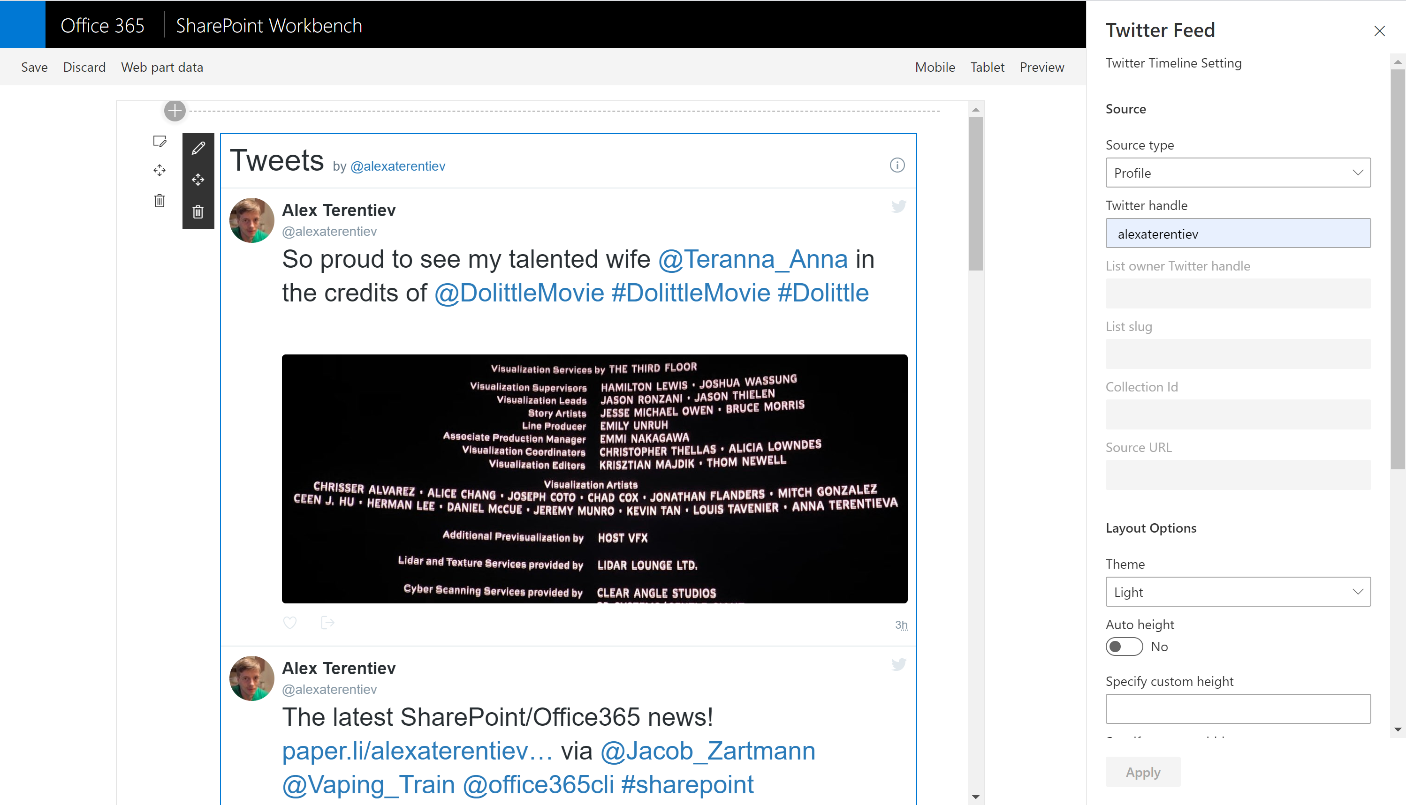Viewport: 1406px width, 805px height.
Task: Click the section edit icon
Action: pos(160,142)
